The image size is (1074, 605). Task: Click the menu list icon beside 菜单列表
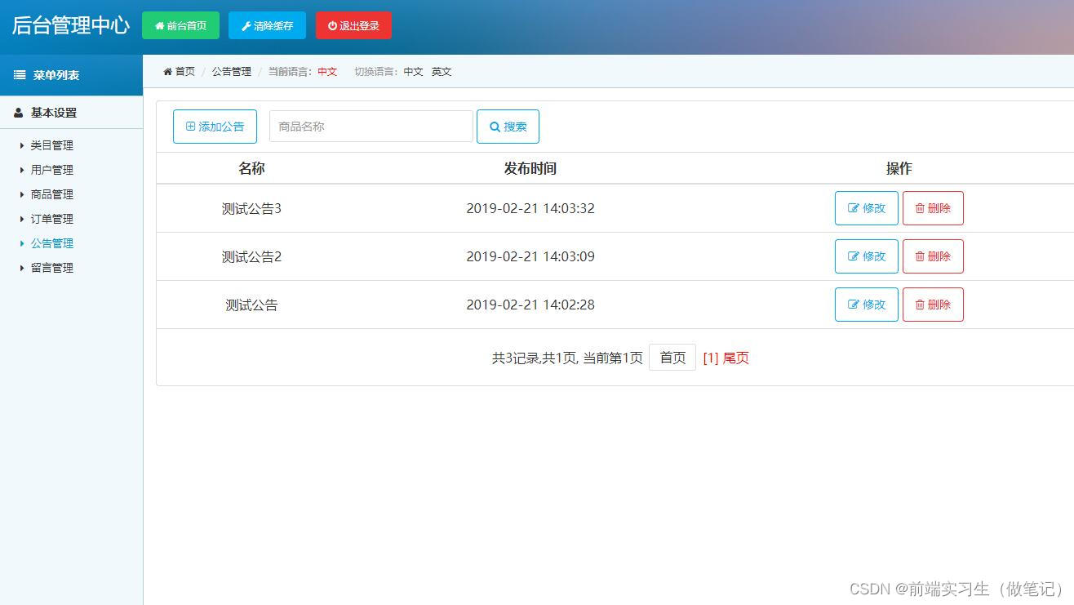(20, 75)
